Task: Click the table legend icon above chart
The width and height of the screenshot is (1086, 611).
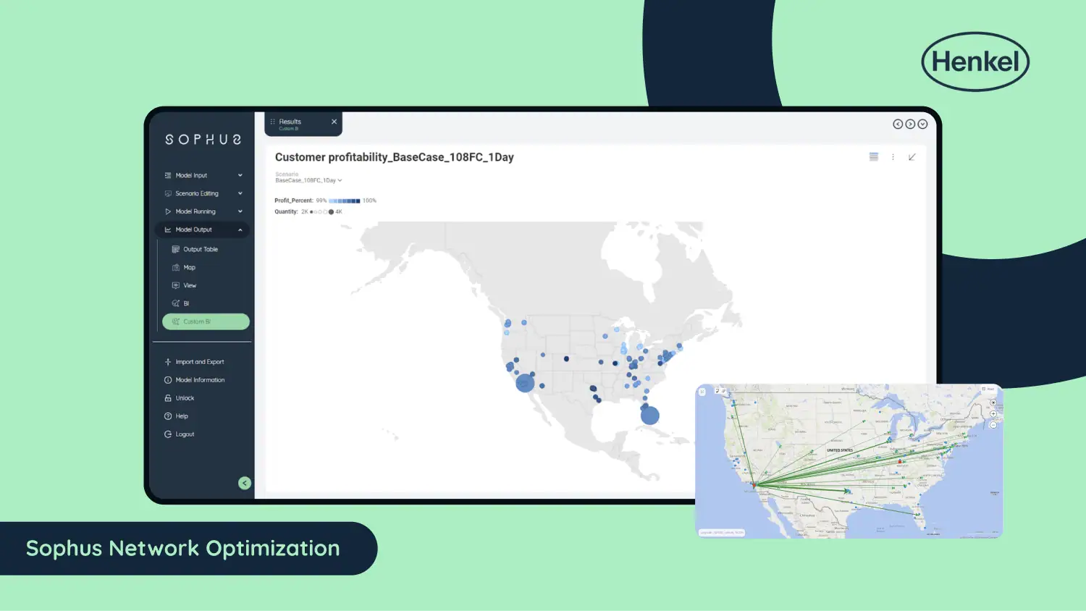Action: coord(874,157)
